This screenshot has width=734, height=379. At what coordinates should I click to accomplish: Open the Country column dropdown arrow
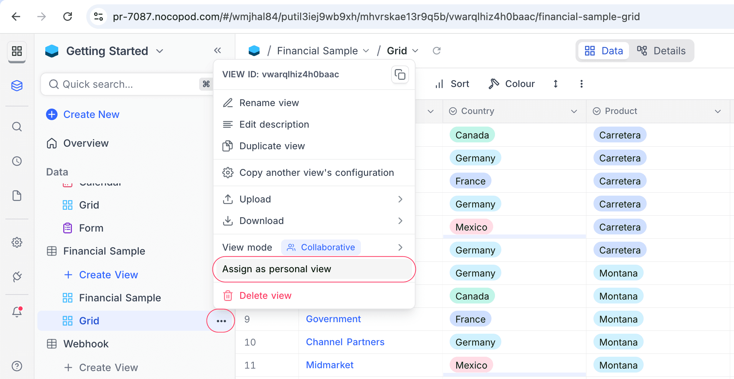[x=574, y=111]
